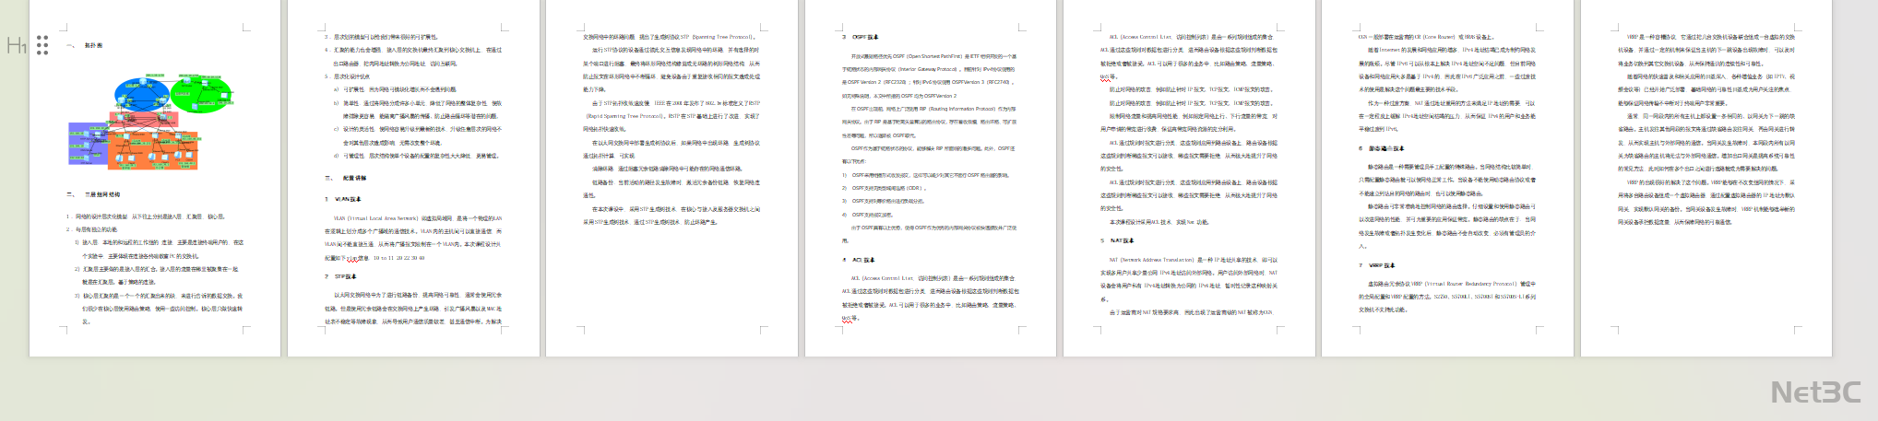The image size is (1878, 421).
Task: Click the green circle area in topology diagram
Action: (203, 92)
